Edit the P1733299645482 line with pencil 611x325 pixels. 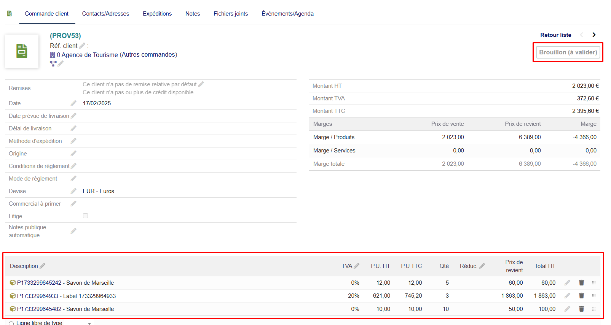[567, 309]
